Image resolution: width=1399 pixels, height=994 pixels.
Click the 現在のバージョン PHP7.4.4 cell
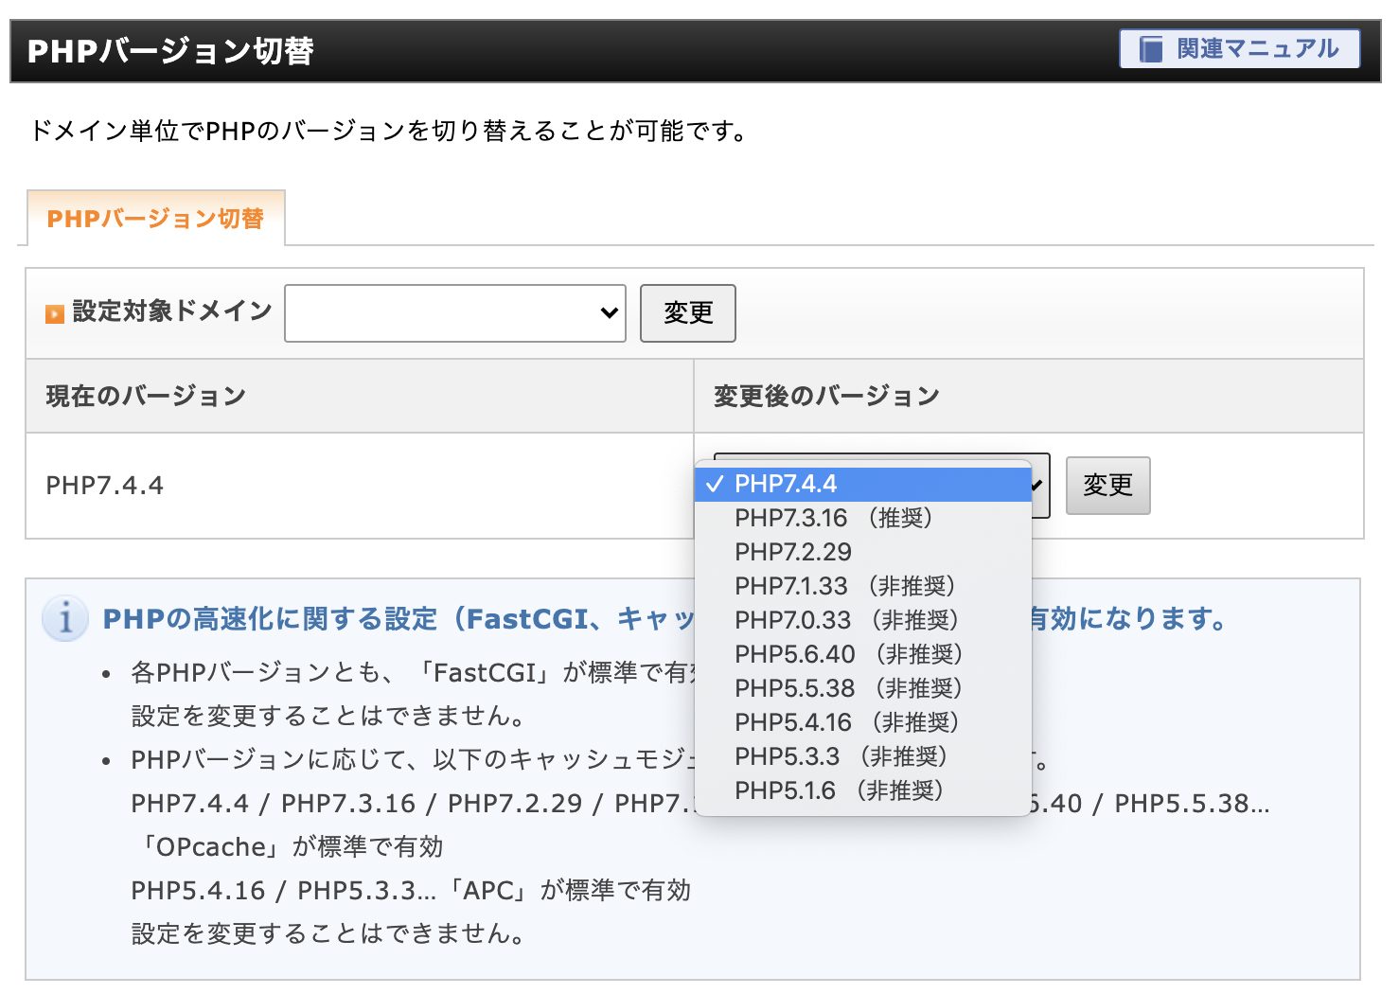click(104, 486)
